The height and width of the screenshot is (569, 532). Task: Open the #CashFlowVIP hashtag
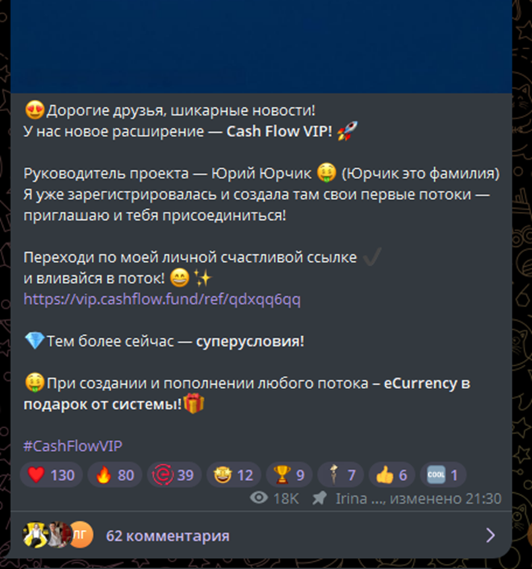click(72, 446)
